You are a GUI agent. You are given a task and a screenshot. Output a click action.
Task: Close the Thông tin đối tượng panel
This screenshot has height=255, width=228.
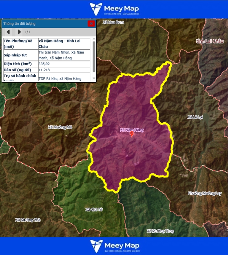pos(91,24)
